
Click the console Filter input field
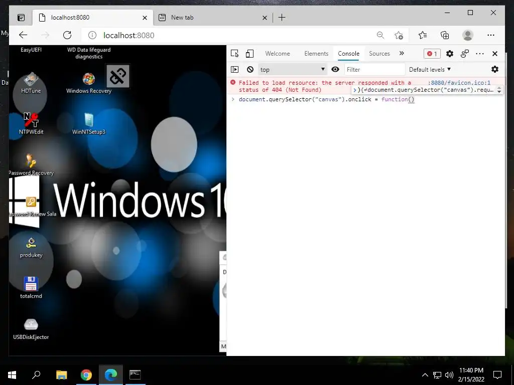(374, 69)
